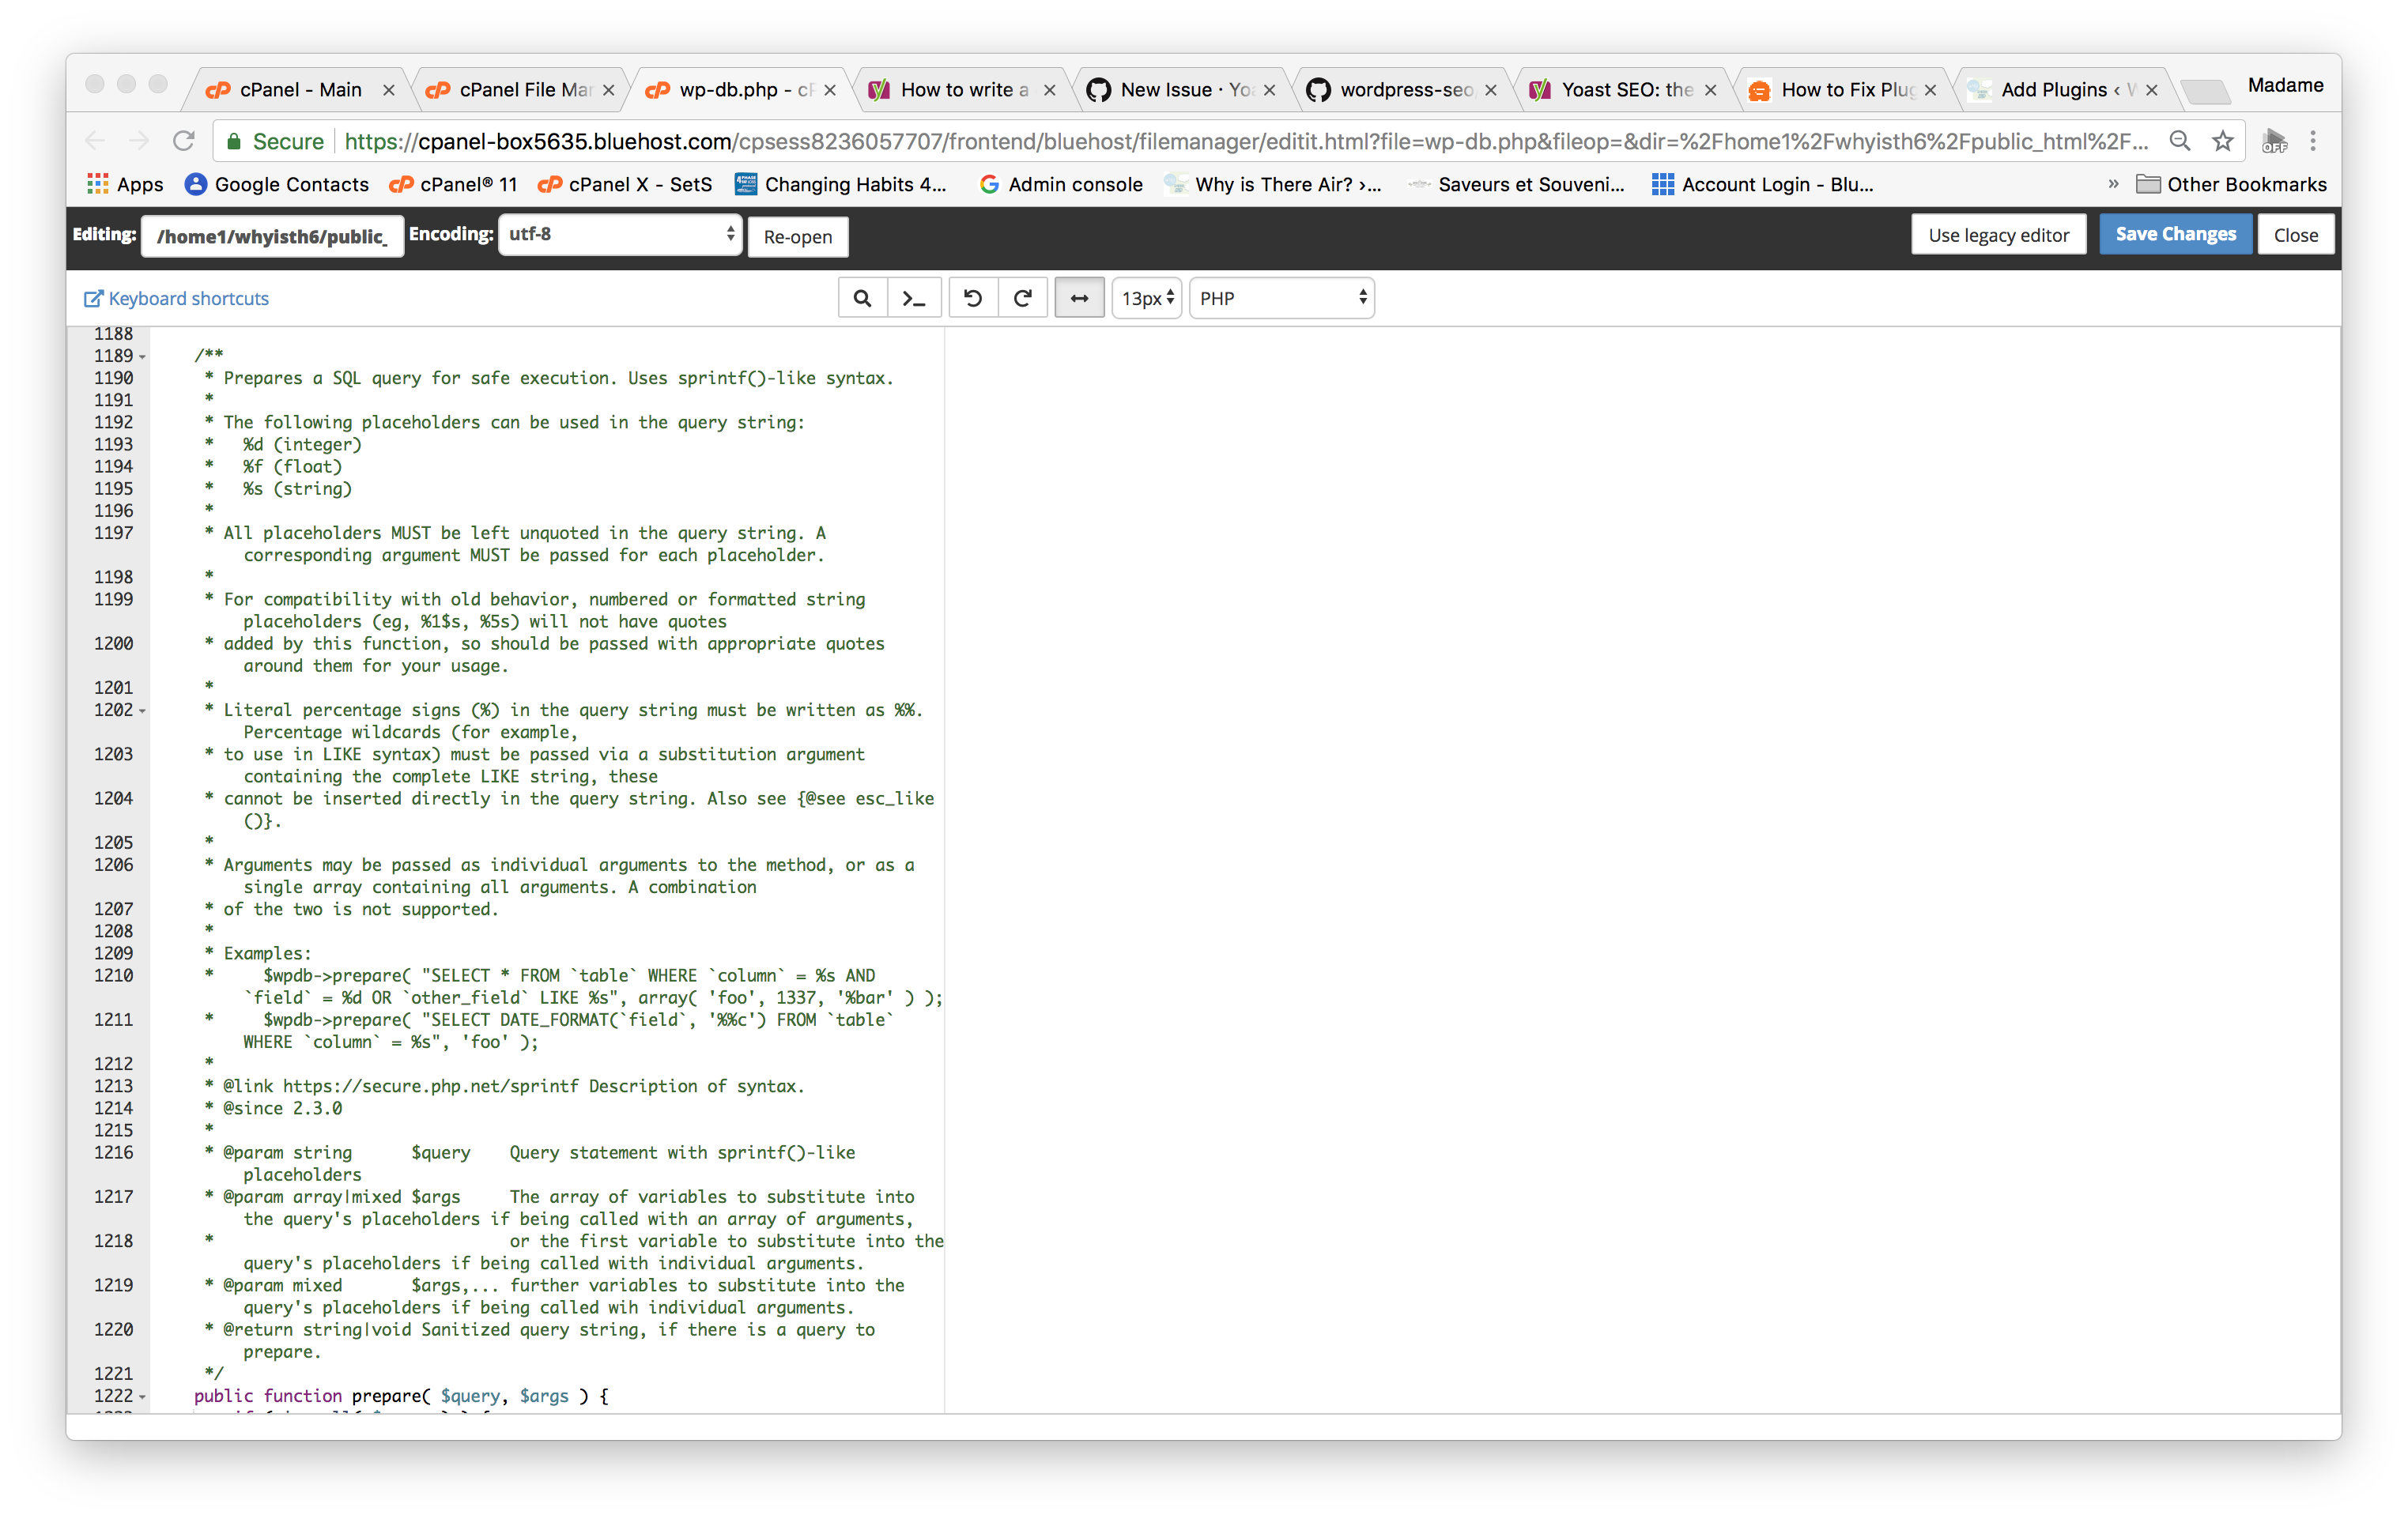Open search in the code editor

862,297
